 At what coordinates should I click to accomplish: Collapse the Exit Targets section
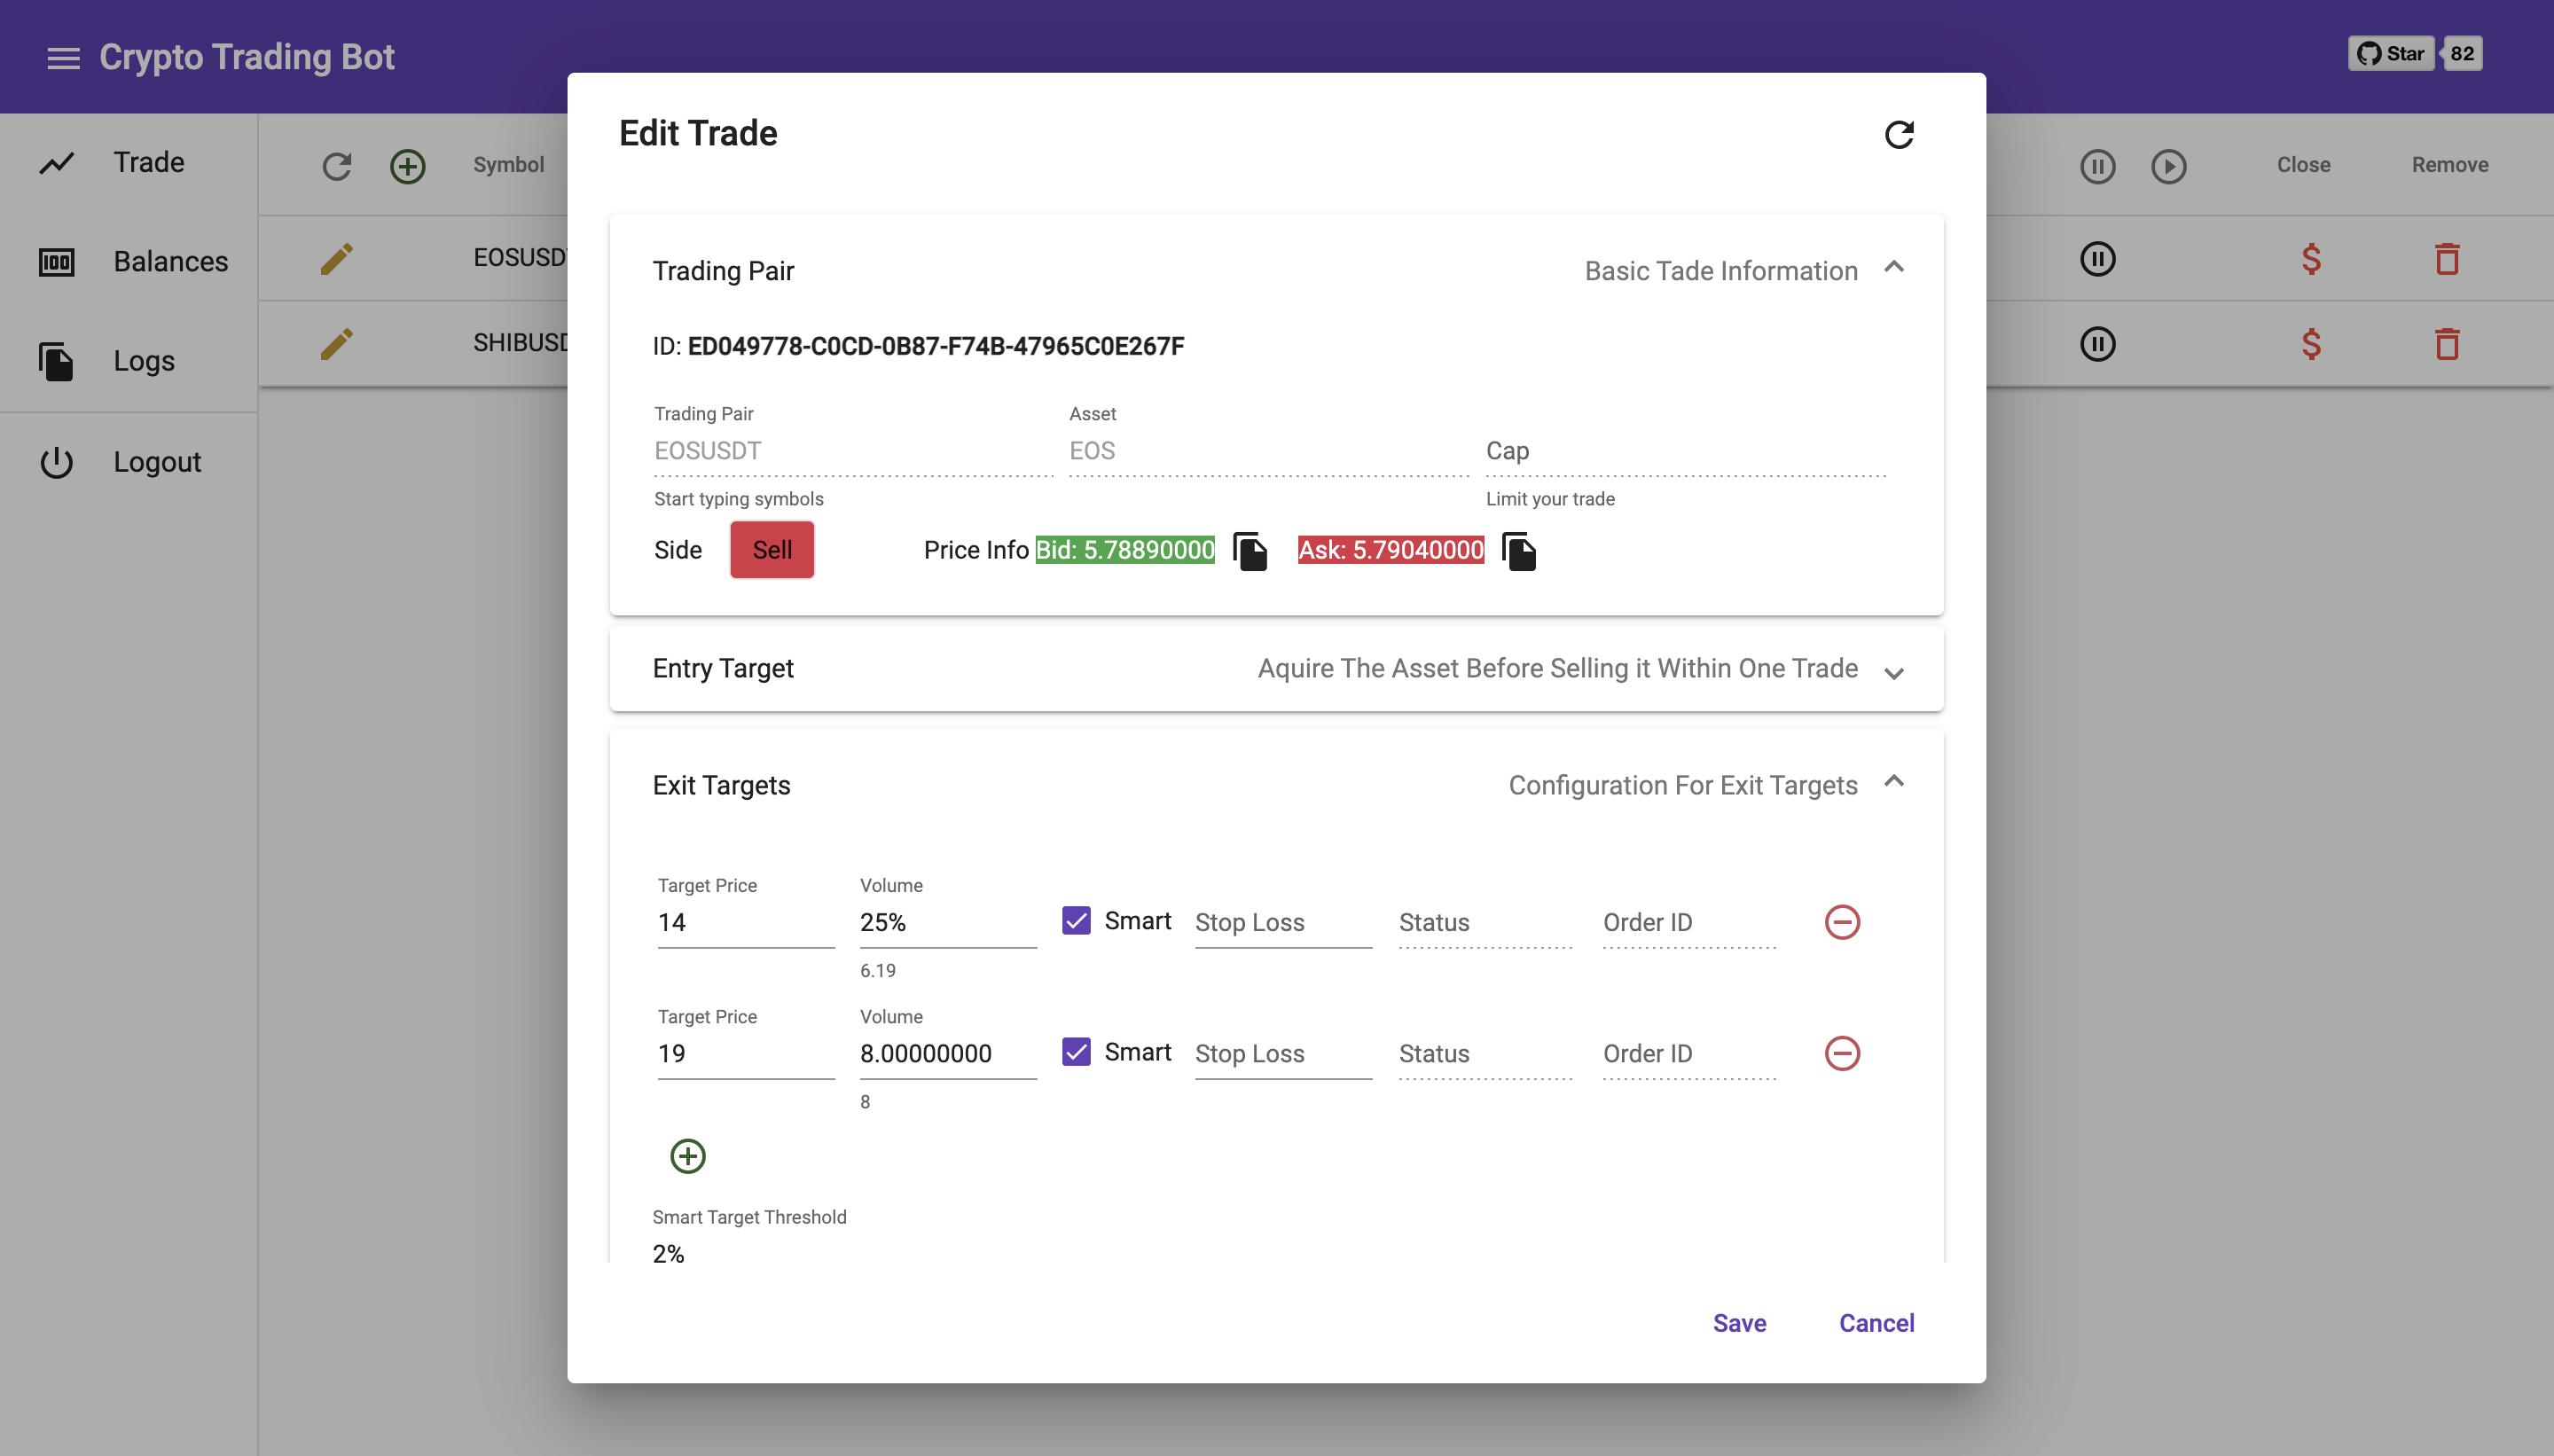1893,782
